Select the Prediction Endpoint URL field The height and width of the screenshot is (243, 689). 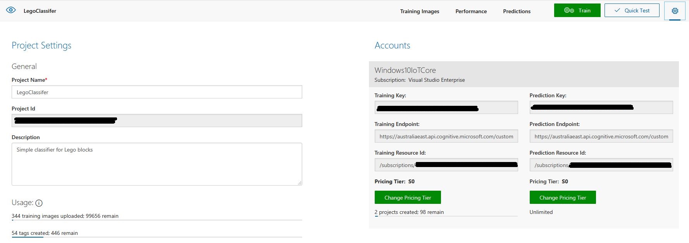(601, 136)
